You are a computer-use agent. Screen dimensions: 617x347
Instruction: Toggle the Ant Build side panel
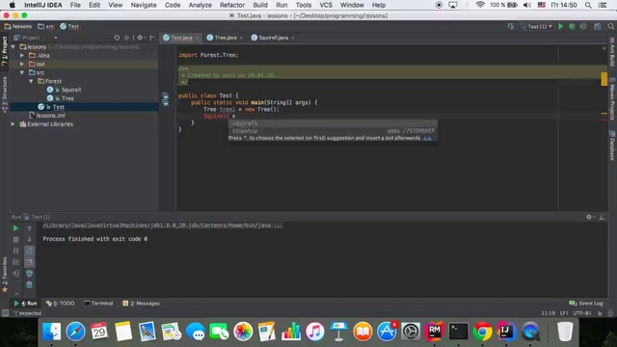612,52
